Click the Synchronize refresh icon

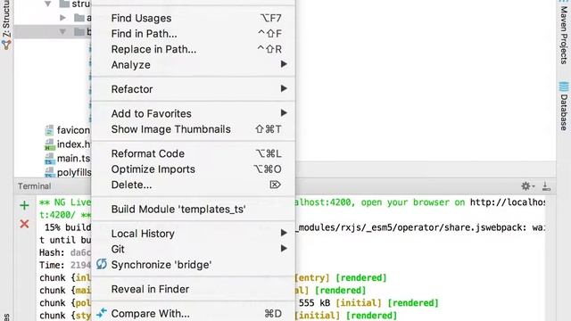click(102, 264)
